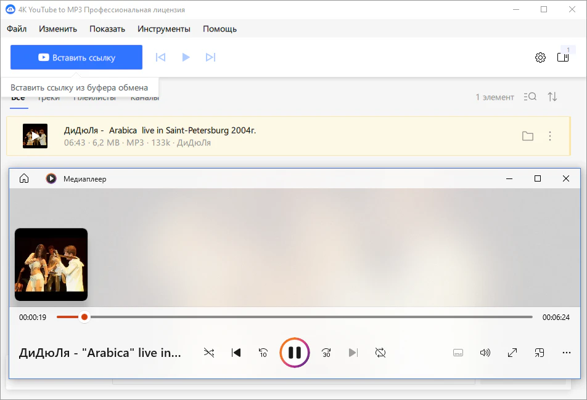Click the 1 элемент counter

pyautogui.click(x=495, y=97)
